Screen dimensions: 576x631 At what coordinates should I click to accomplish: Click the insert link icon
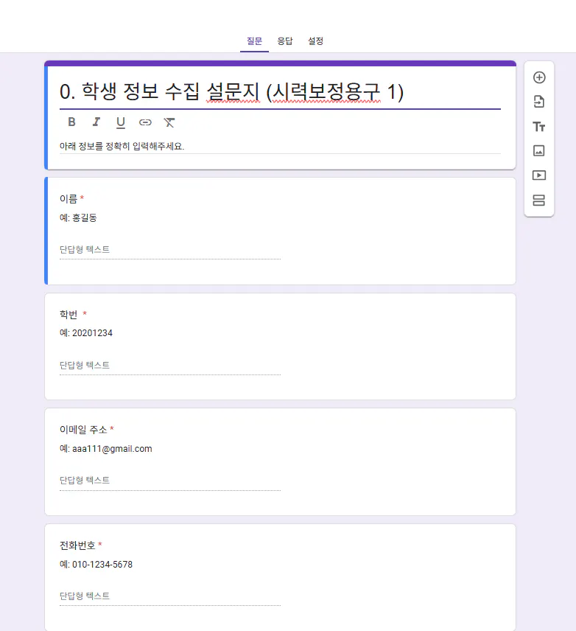click(x=145, y=122)
